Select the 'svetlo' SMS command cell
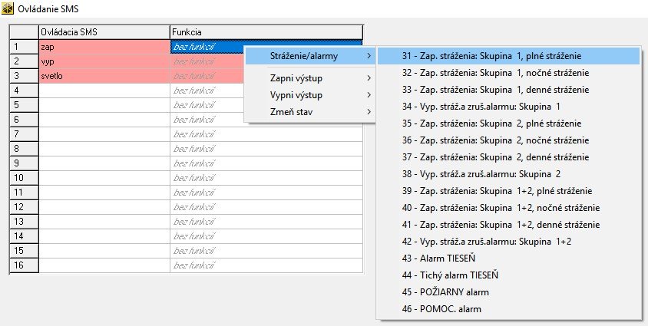The image size is (648, 326). (x=104, y=76)
